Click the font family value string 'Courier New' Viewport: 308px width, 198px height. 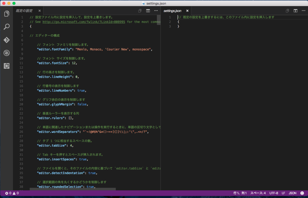tap(117, 49)
